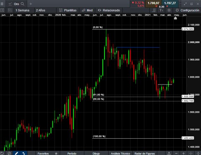Open the hamburger menu icon

2,4
